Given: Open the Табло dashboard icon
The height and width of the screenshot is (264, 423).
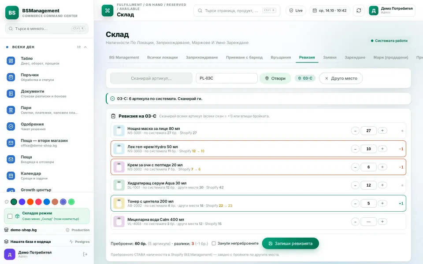Looking at the screenshot, I should tap(11, 61).
